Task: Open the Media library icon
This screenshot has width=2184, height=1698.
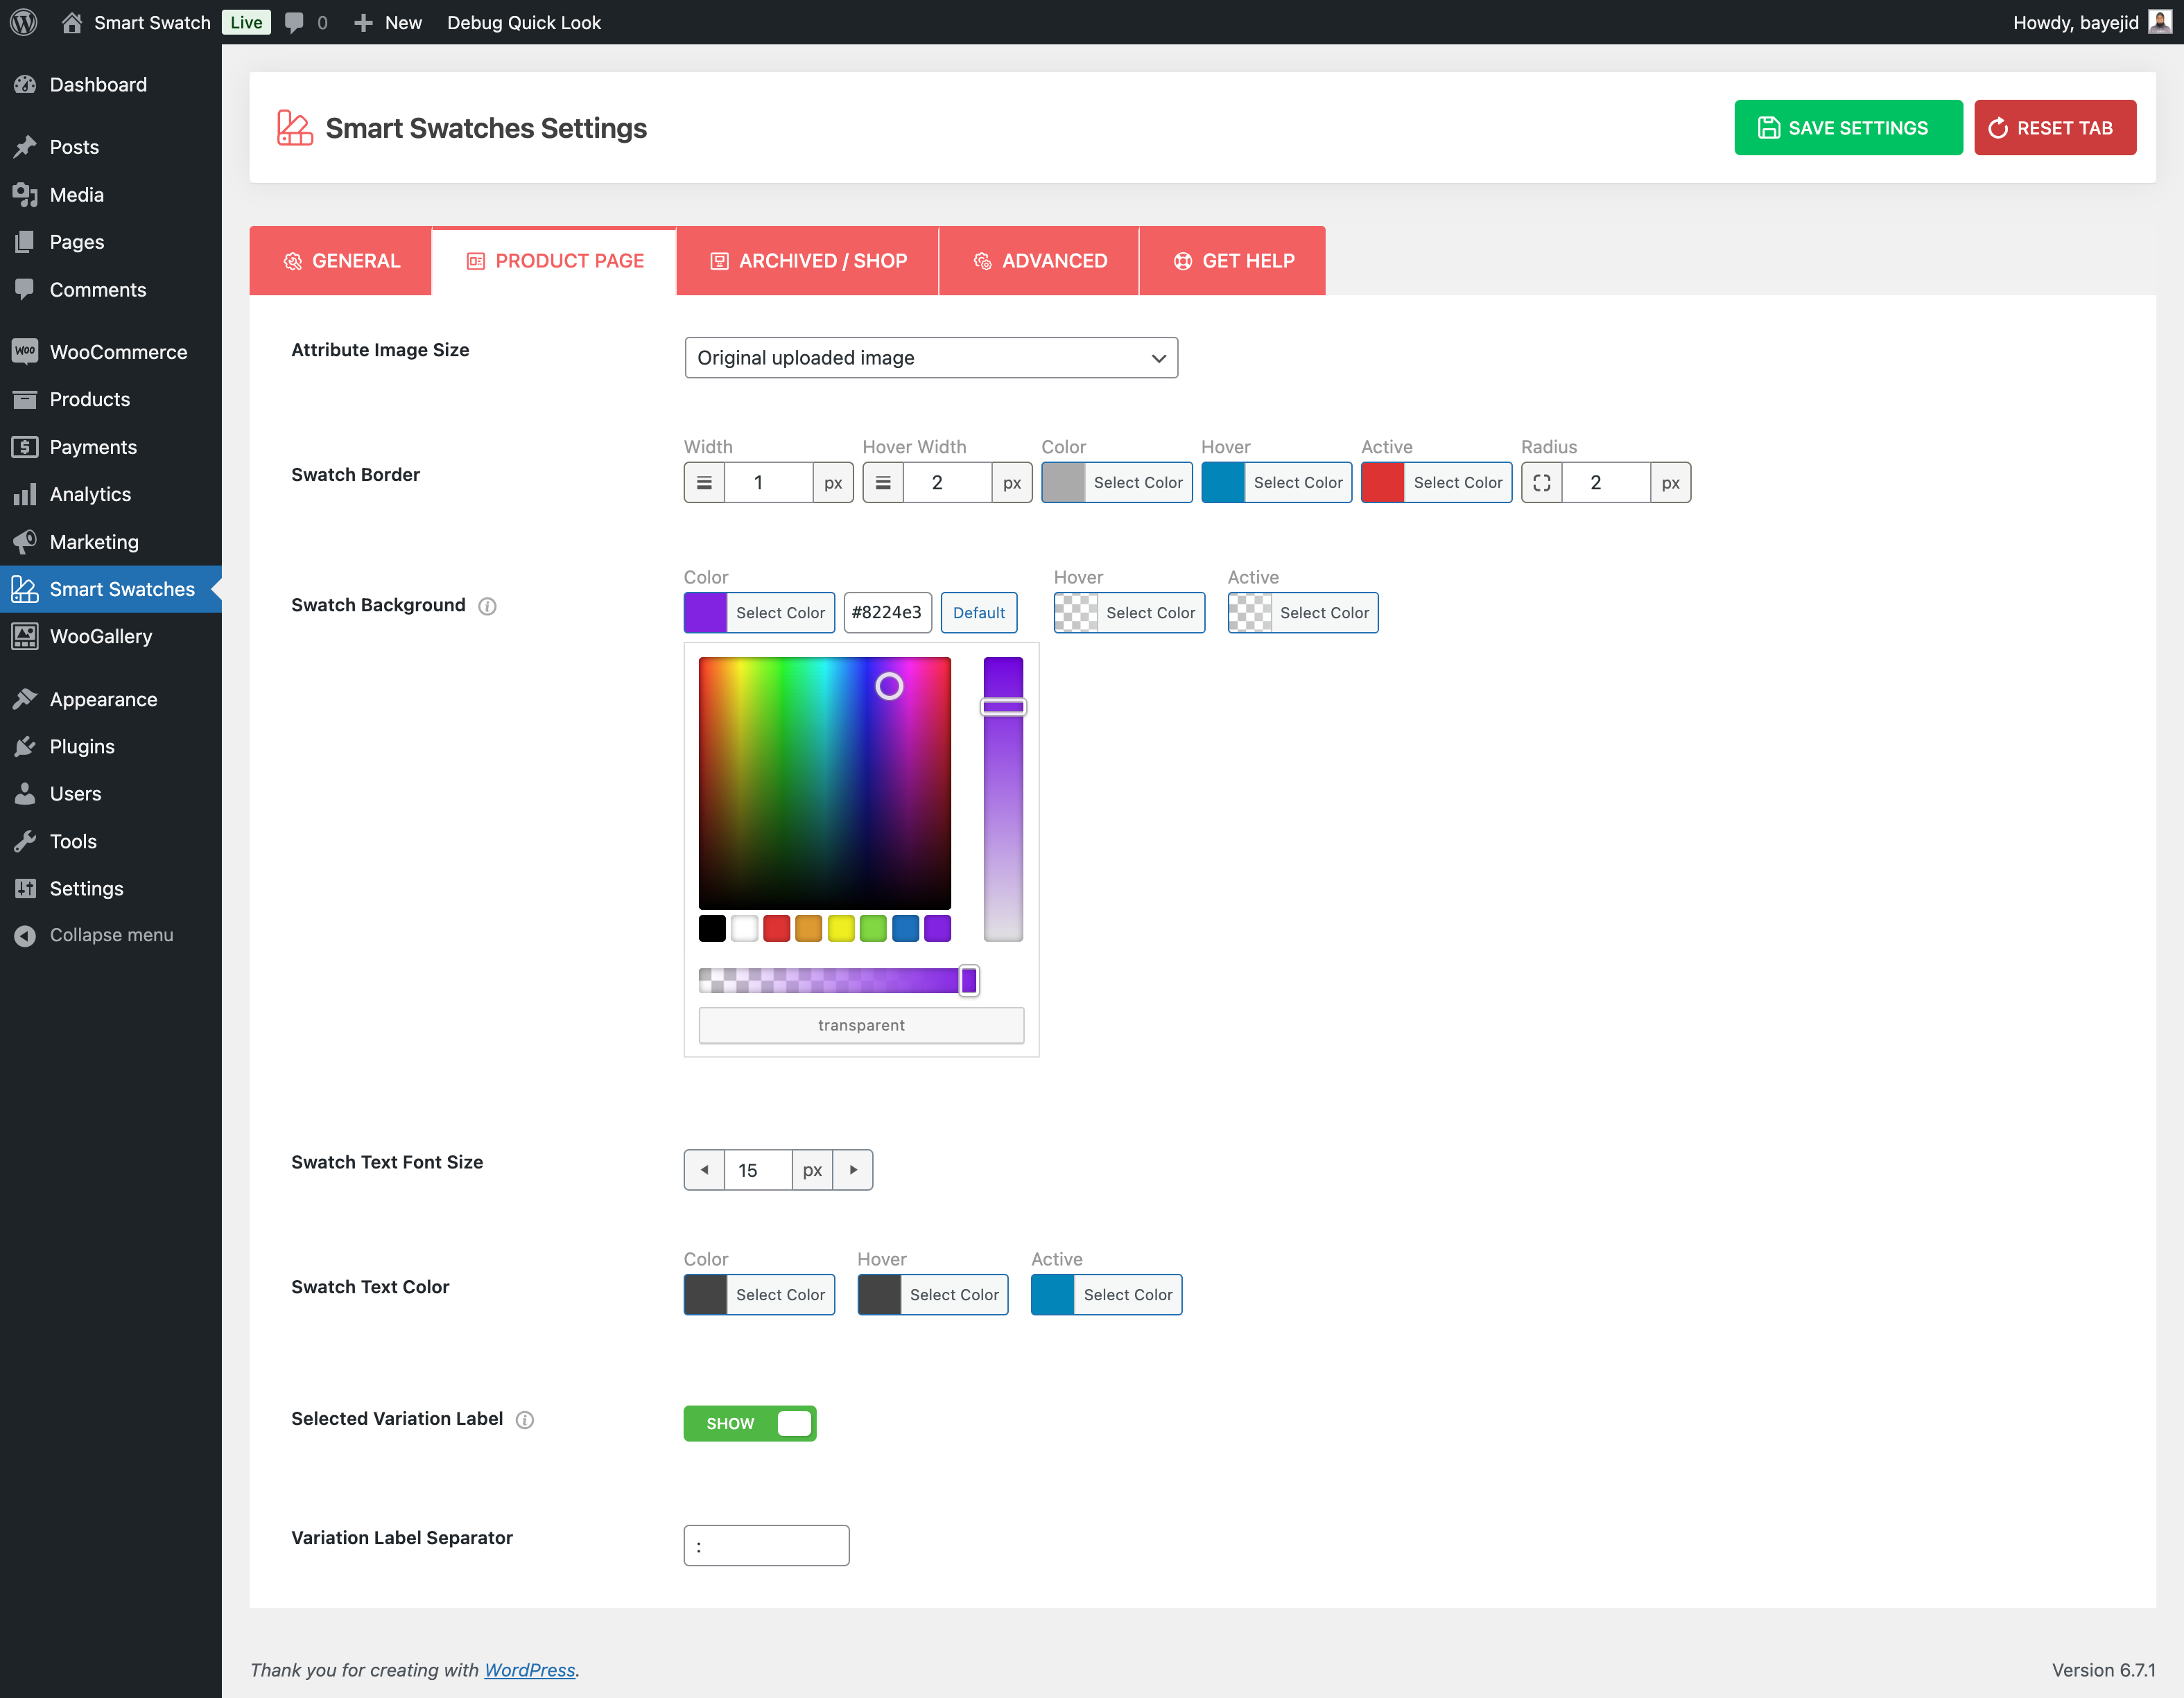Action: pos(25,195)
